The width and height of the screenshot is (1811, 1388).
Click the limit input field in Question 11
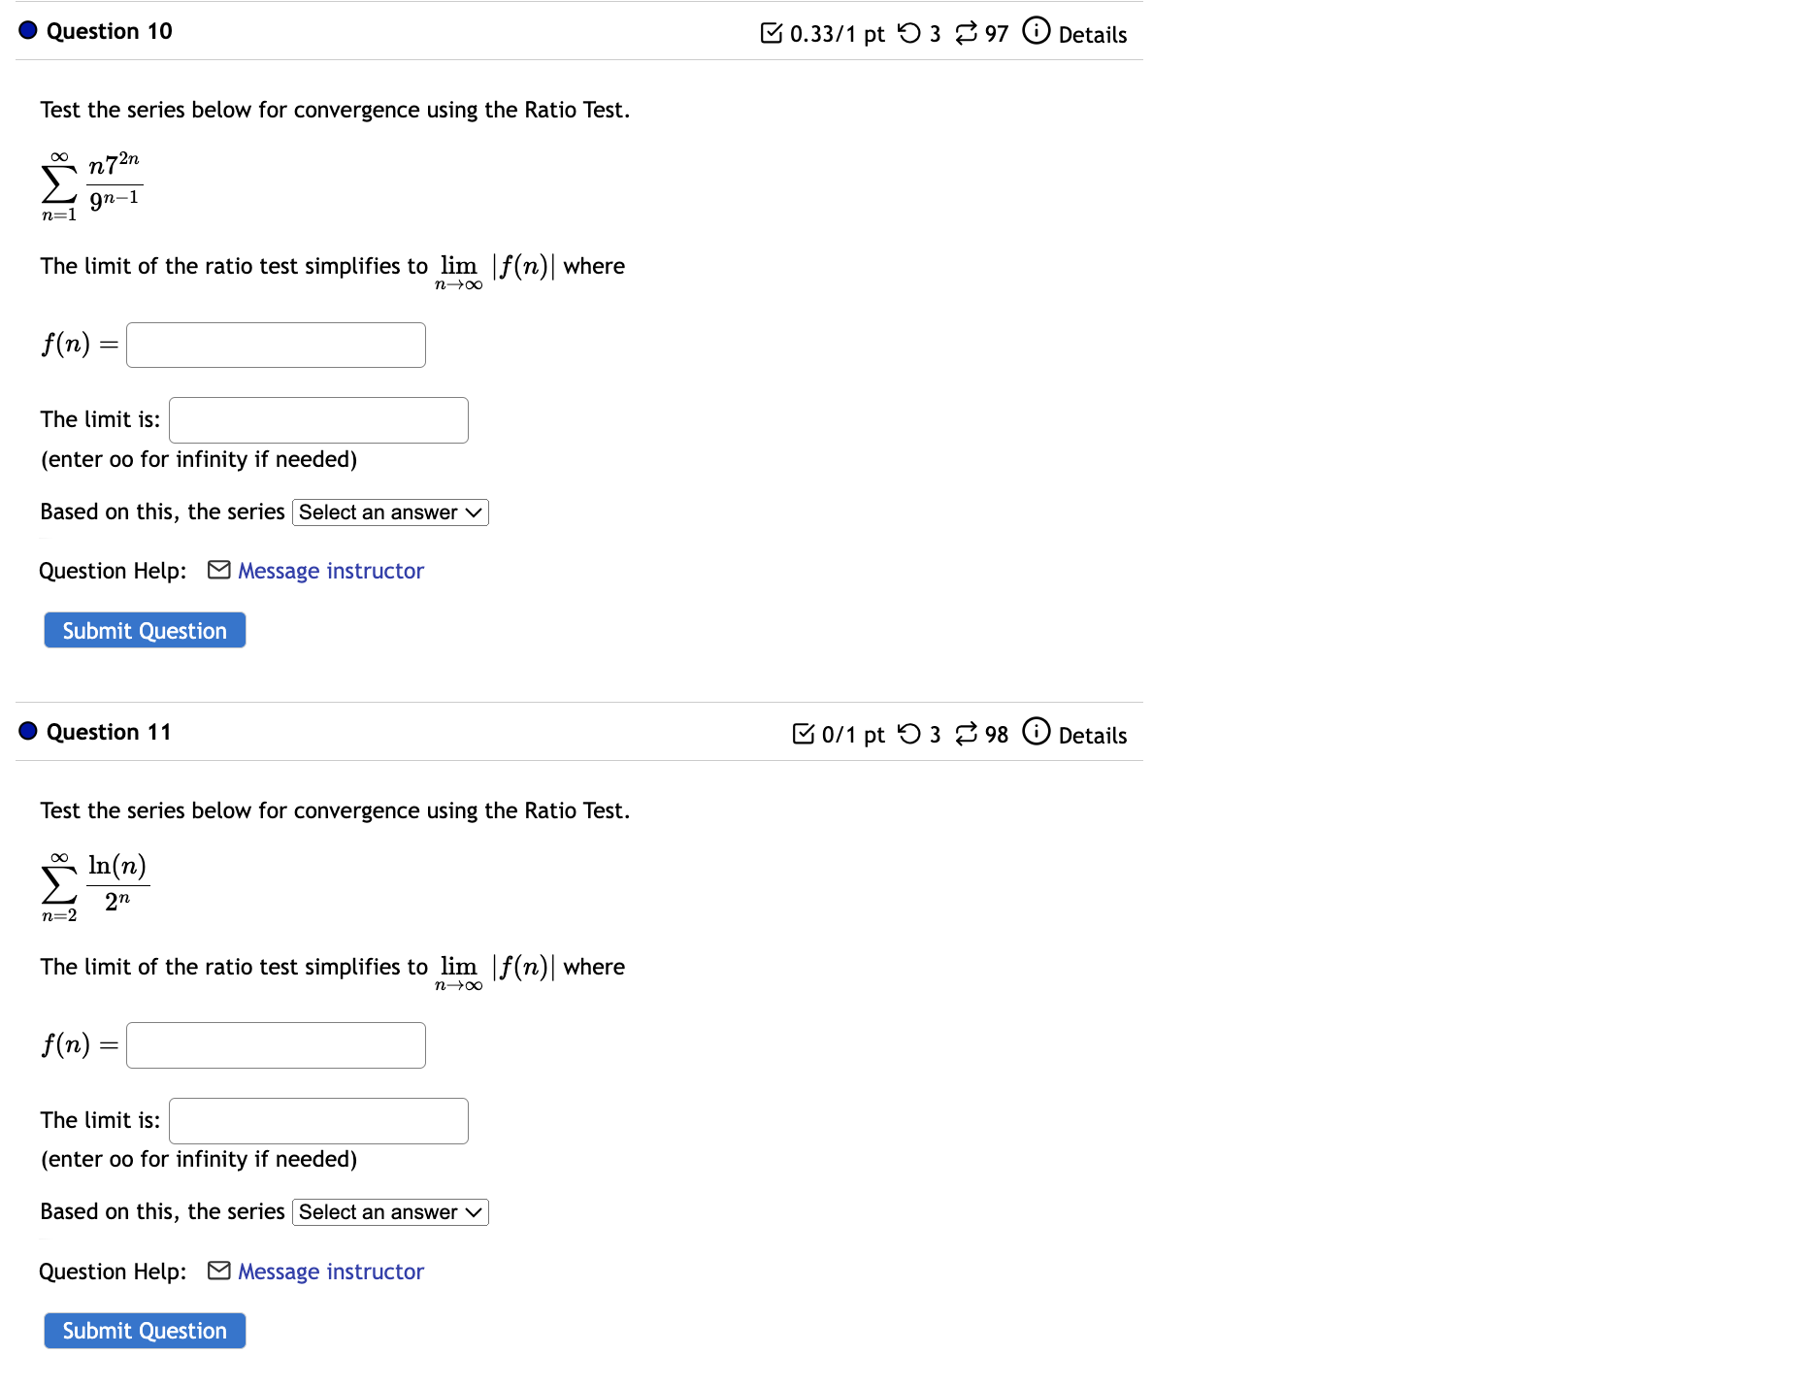pos(318,1120)
